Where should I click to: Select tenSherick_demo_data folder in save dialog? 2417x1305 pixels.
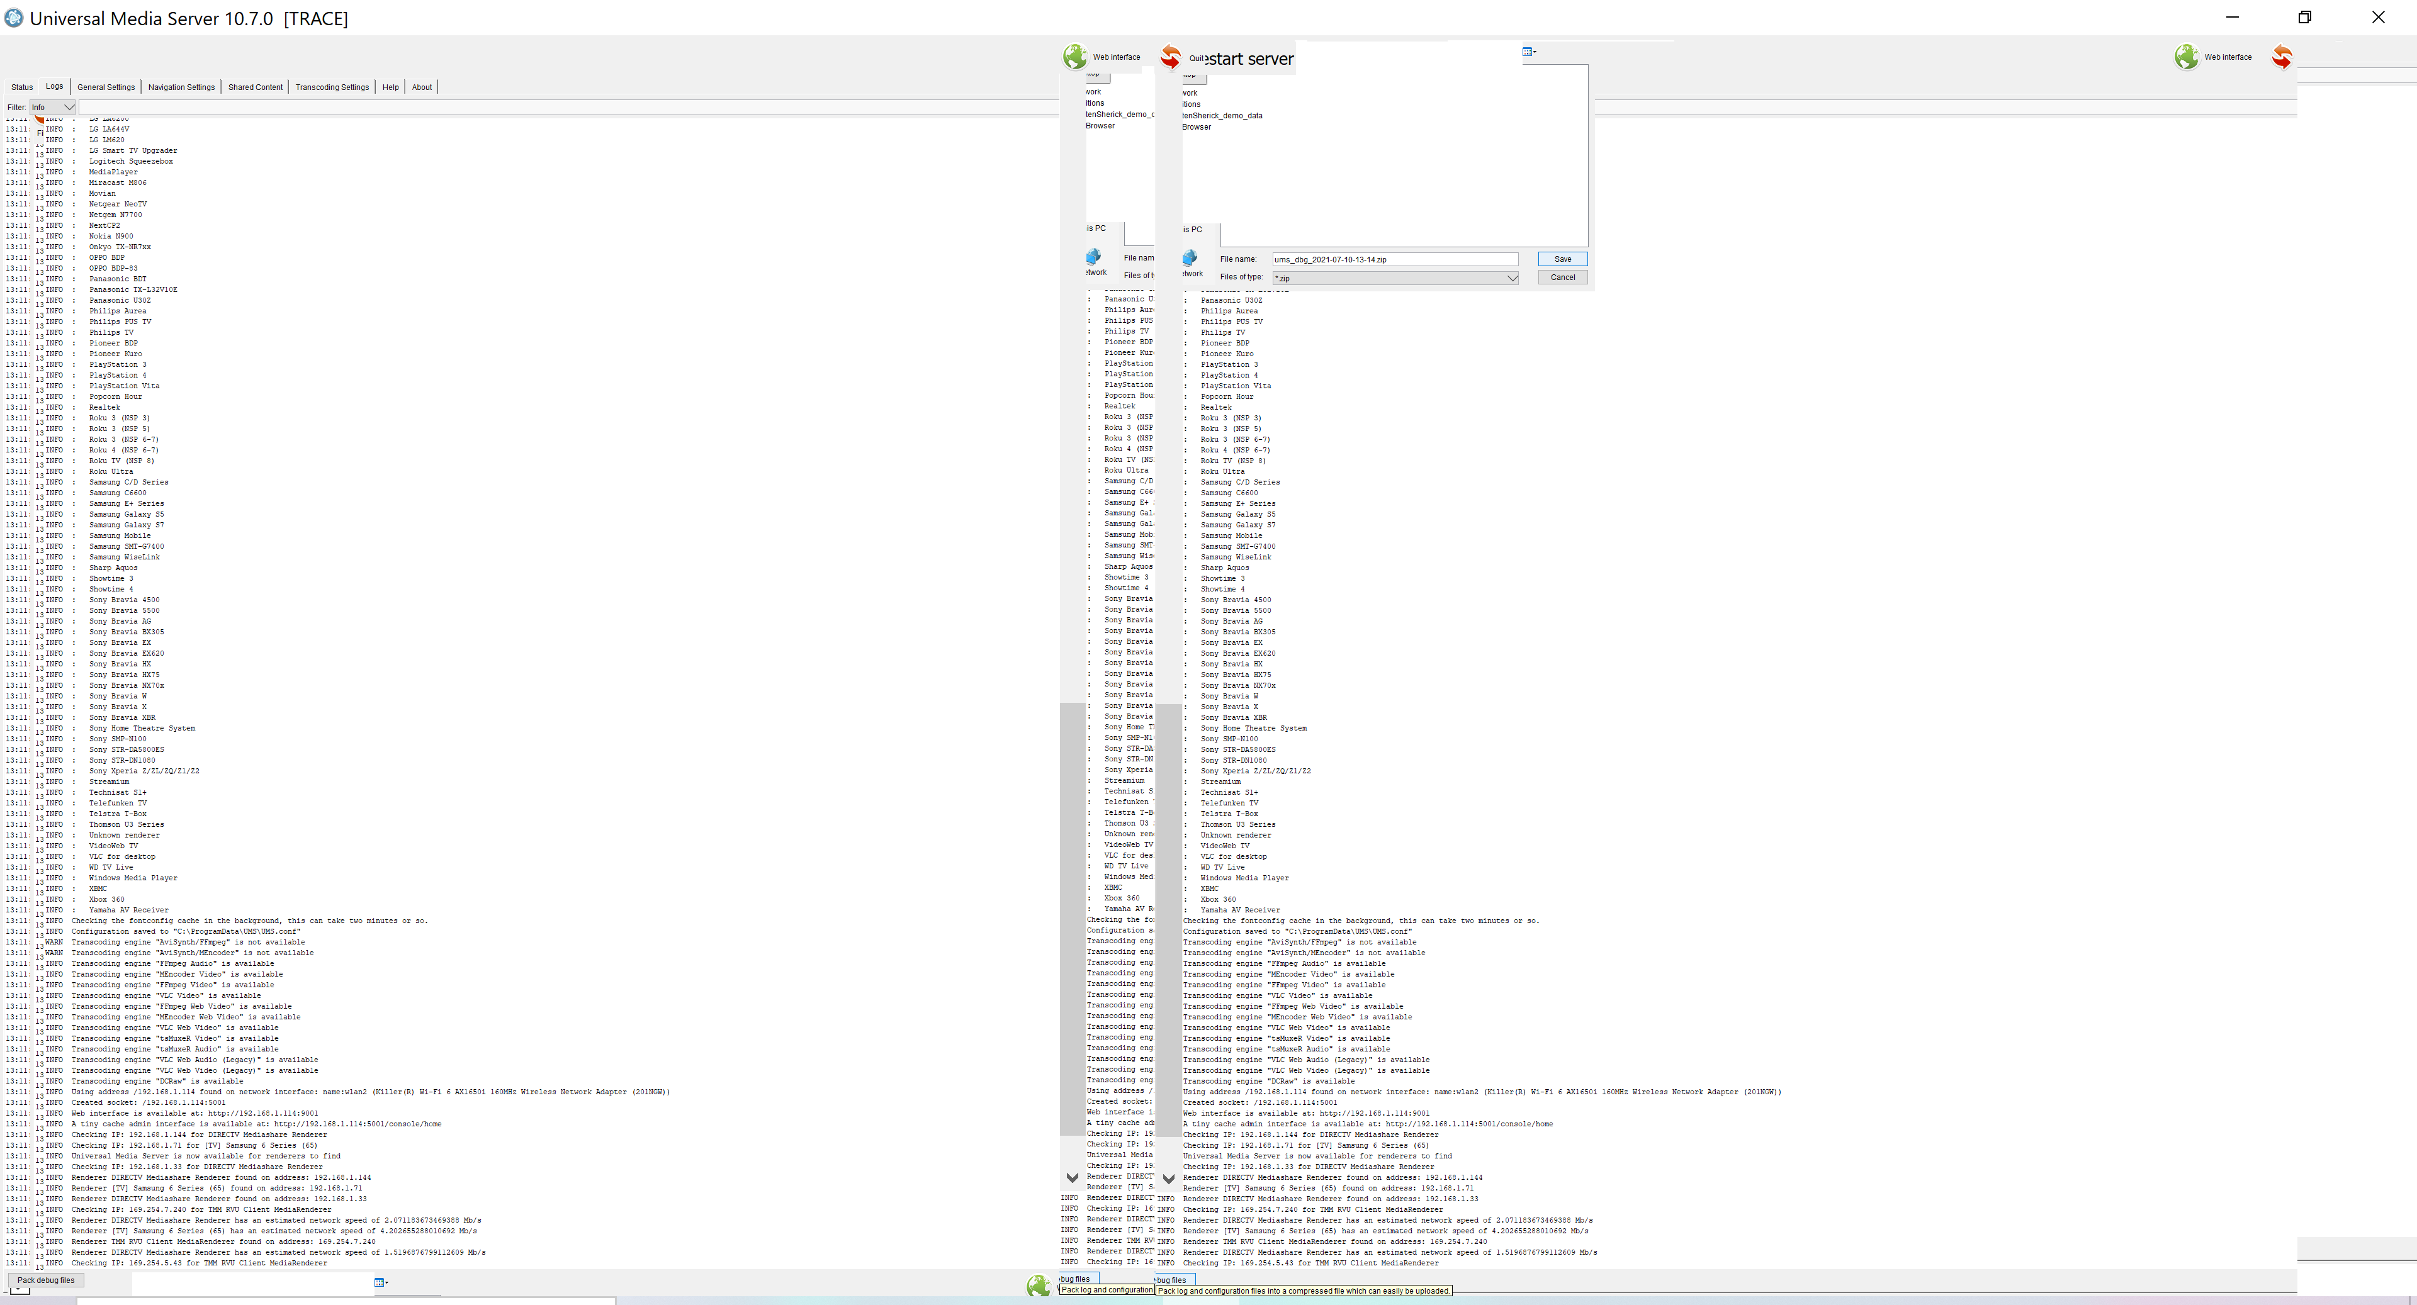tap(1222, 115)
